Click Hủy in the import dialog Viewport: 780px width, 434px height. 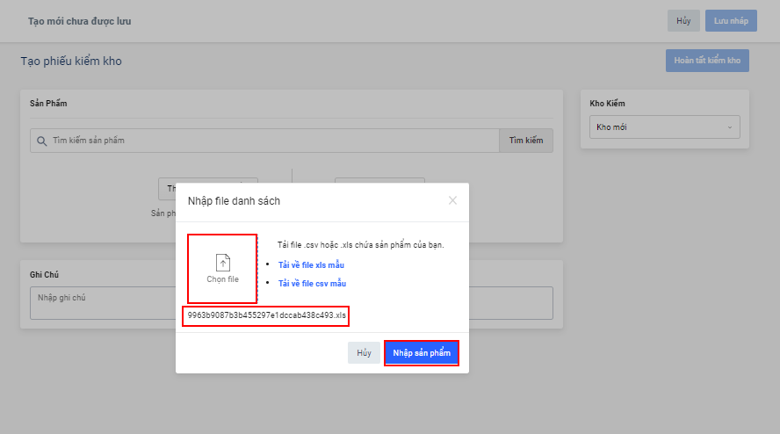pyautogui.click(x=364, y=353)
